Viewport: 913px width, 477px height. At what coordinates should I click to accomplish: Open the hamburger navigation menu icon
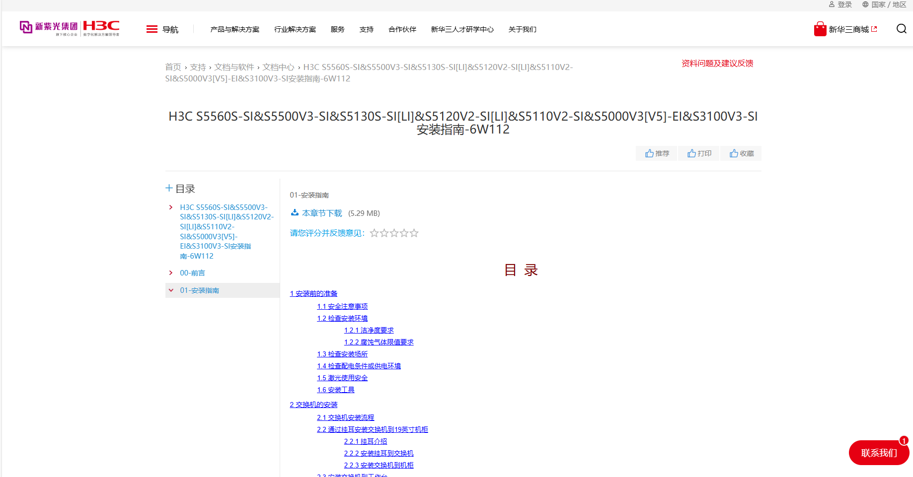[x=152, y=29]
